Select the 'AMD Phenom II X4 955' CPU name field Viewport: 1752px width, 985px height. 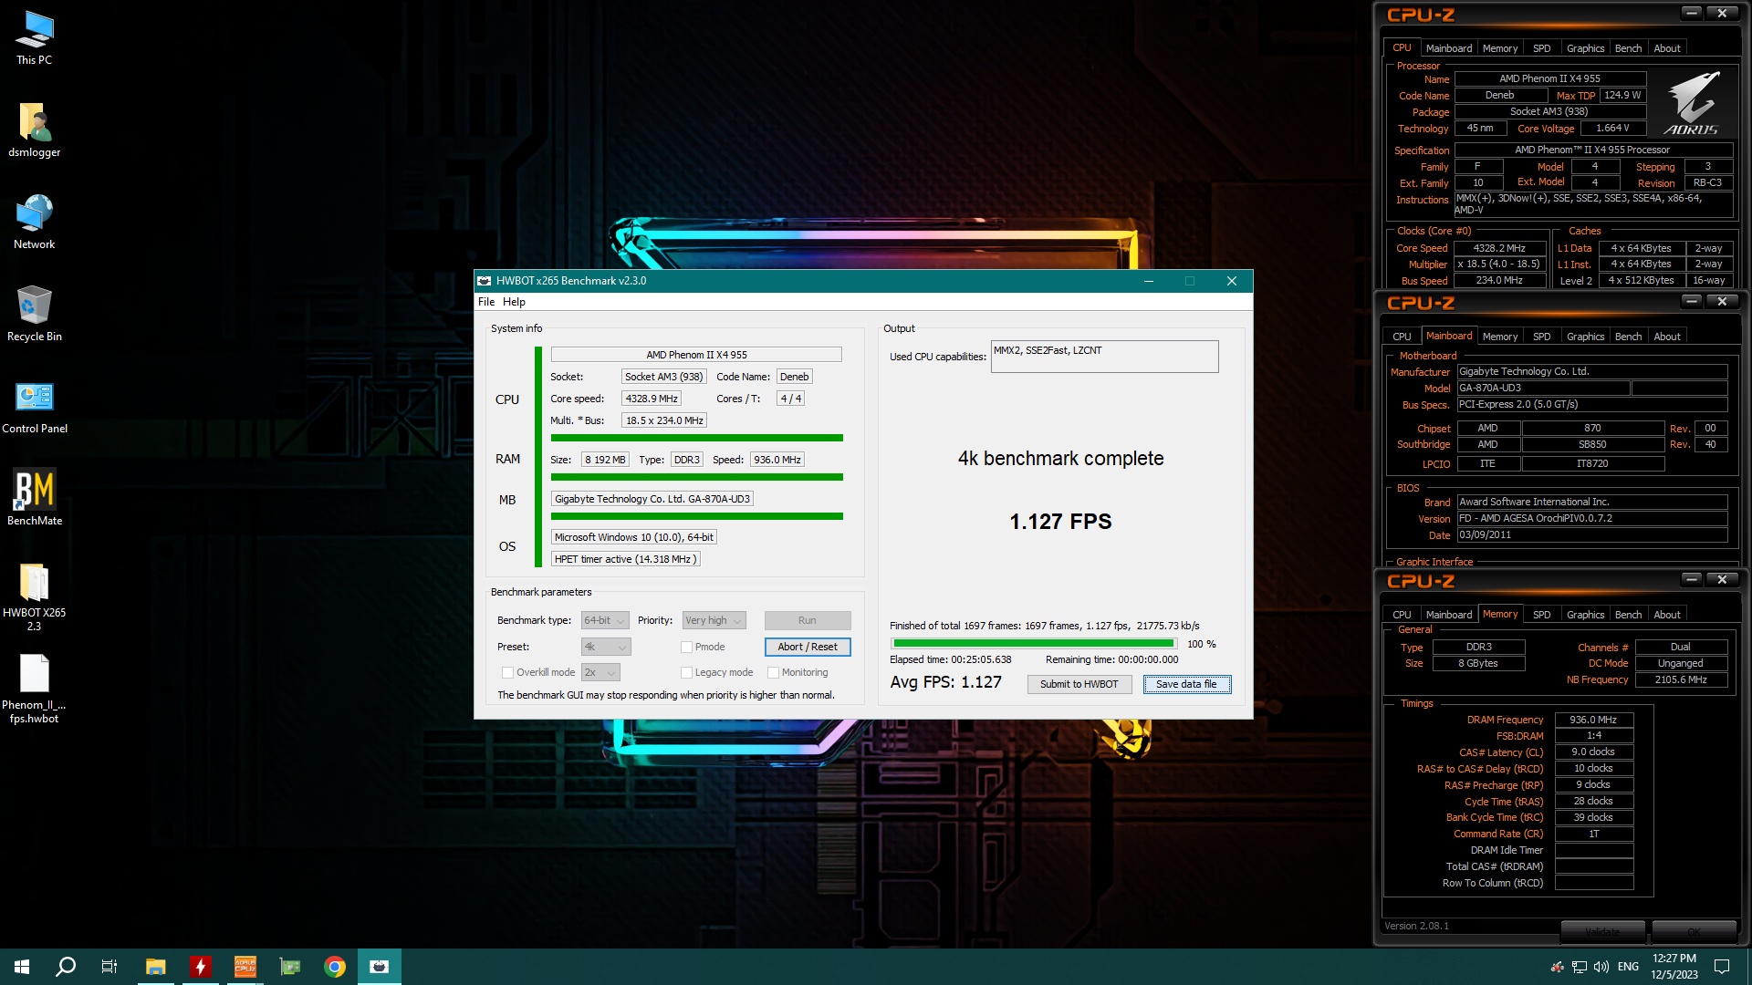696,355
